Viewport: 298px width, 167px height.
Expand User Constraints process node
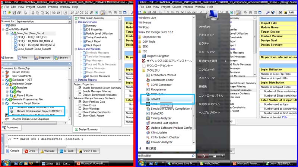click(x=3, y=76)
